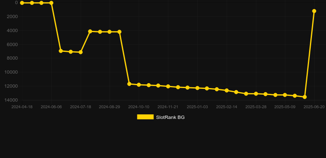Select the lowest data point before the final spike
326x158 pixels.
[x=305, y=97]
